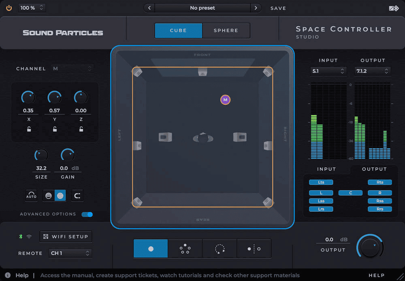This screenshot has height=281, width=405.
Task: Open the Input format 5.1 dropdown
Action: [328, 71]
